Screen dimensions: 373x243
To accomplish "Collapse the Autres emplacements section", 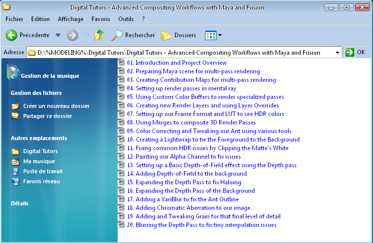I will point(39,138).
